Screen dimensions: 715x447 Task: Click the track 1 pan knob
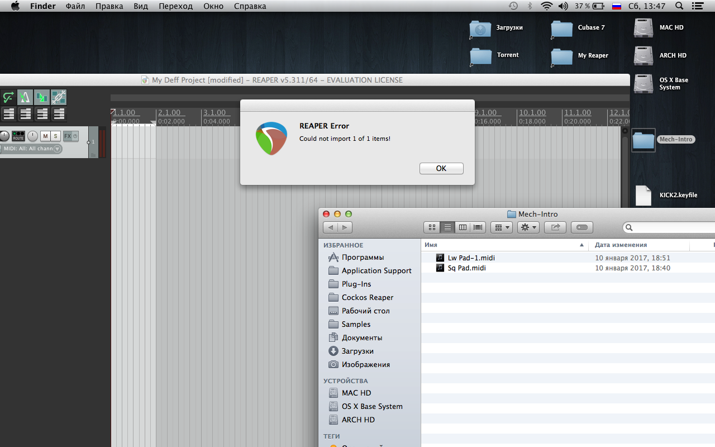(32, 136)
